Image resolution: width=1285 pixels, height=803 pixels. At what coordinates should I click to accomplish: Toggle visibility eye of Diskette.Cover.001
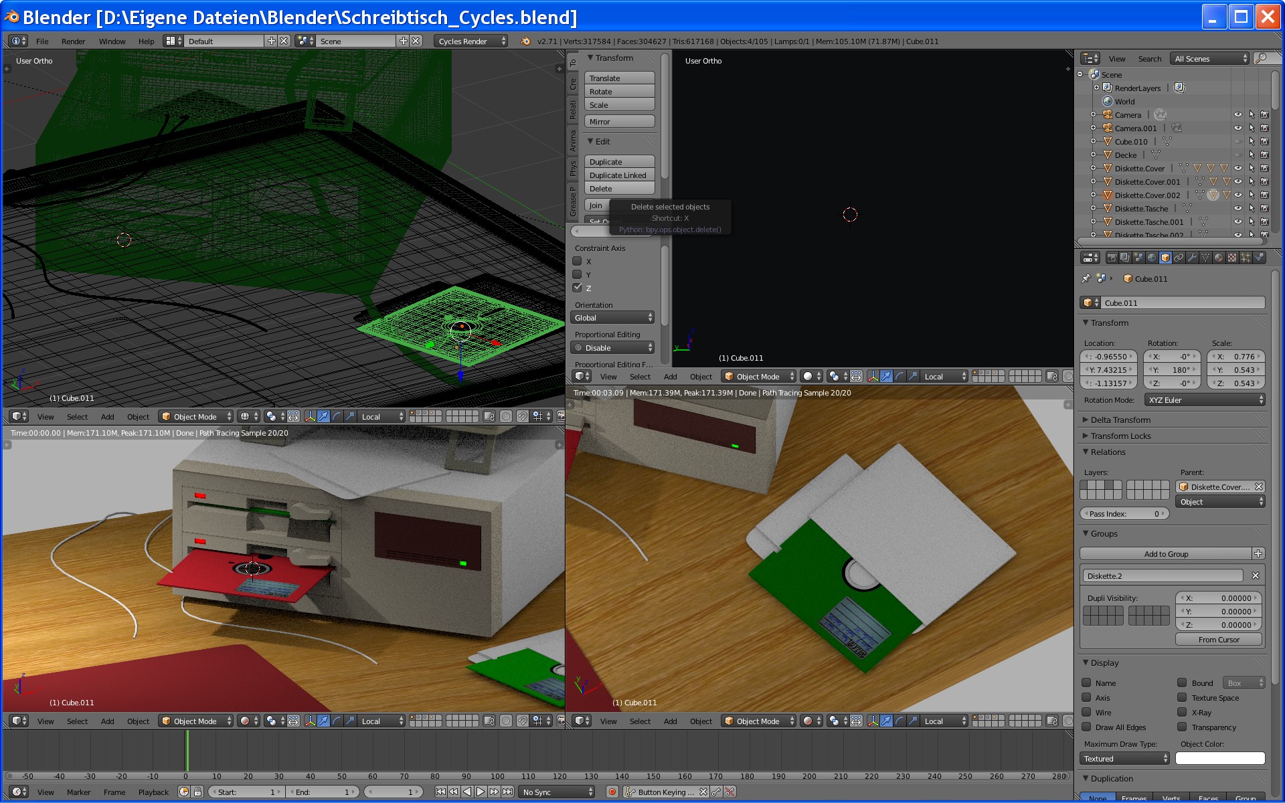tap(1237, 181)
